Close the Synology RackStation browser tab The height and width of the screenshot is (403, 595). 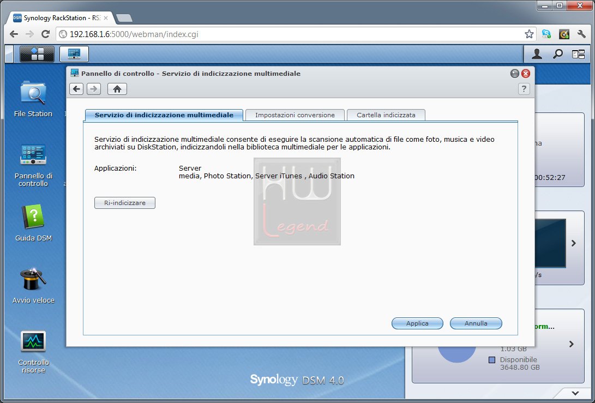106,18
